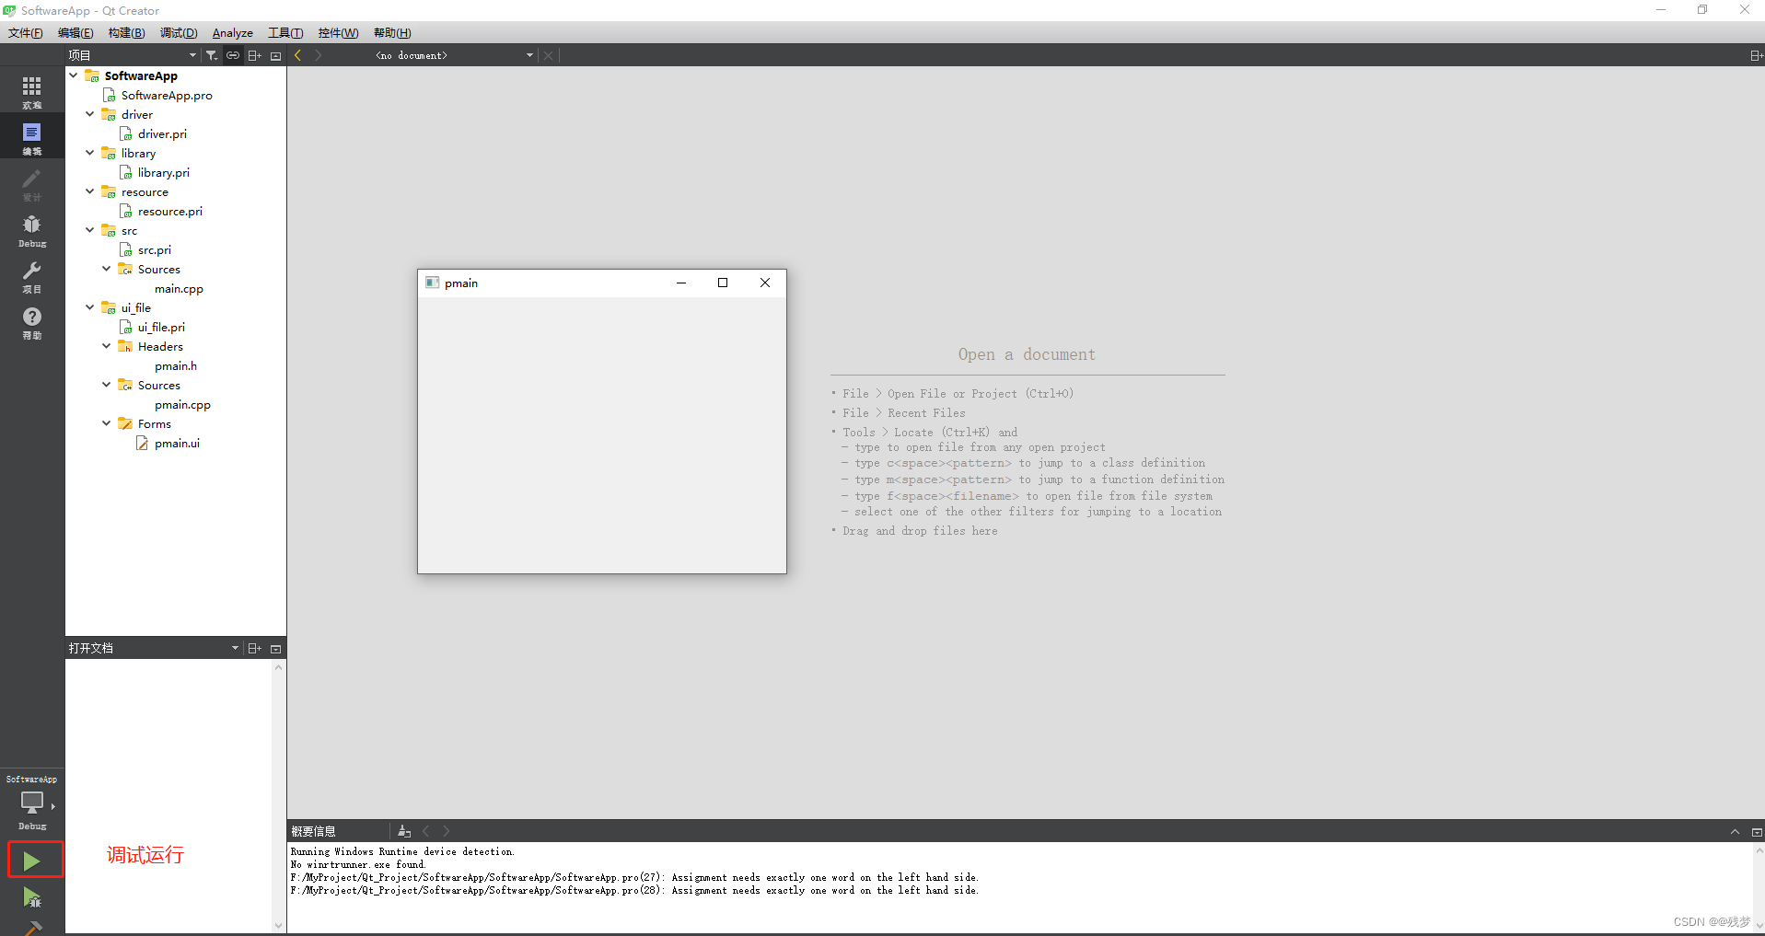1765x936 pixels.
Task: Collapse the src folder
Action: [90, 230]
